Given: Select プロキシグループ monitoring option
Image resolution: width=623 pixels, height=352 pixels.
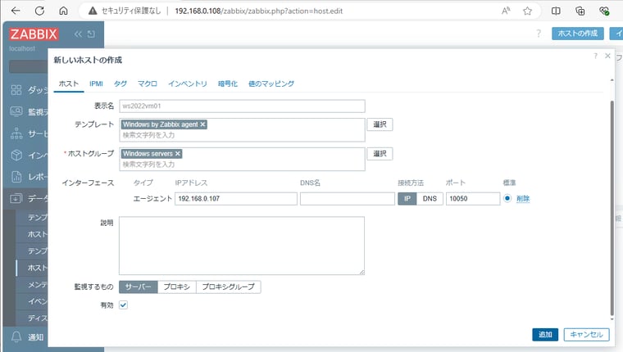Looking at the screenshot, I should pyautogui.click(x=229, y=287).
